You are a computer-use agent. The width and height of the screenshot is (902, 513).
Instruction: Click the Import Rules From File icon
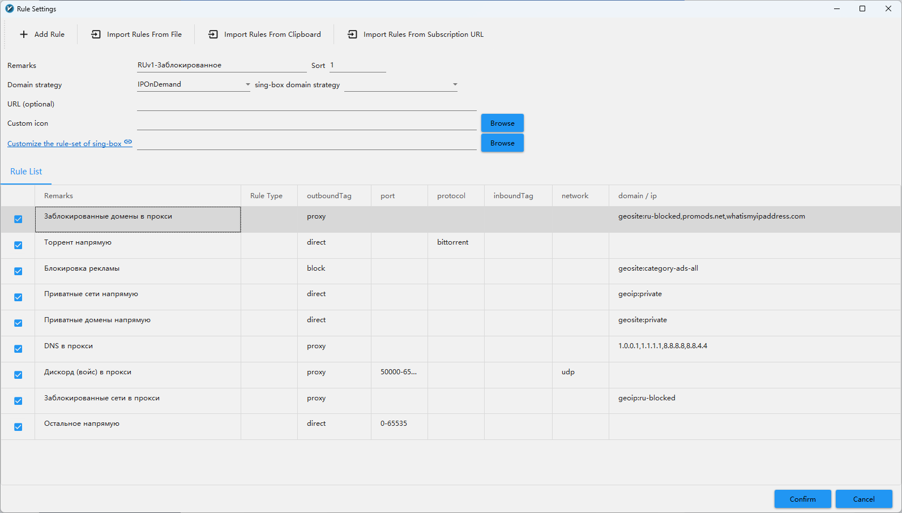pos(96,35)
